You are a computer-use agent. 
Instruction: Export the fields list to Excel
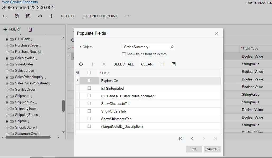coord(173,64)
